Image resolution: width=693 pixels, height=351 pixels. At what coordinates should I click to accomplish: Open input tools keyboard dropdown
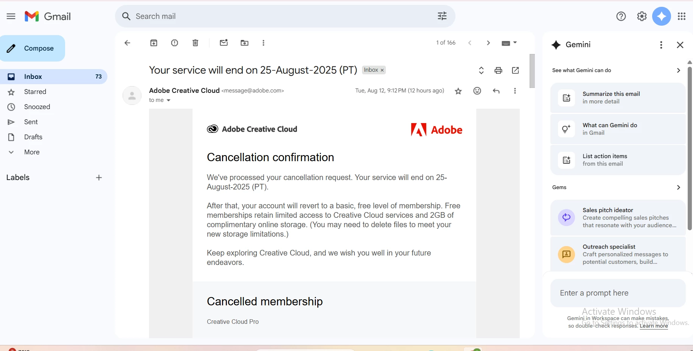click(509, 43)
